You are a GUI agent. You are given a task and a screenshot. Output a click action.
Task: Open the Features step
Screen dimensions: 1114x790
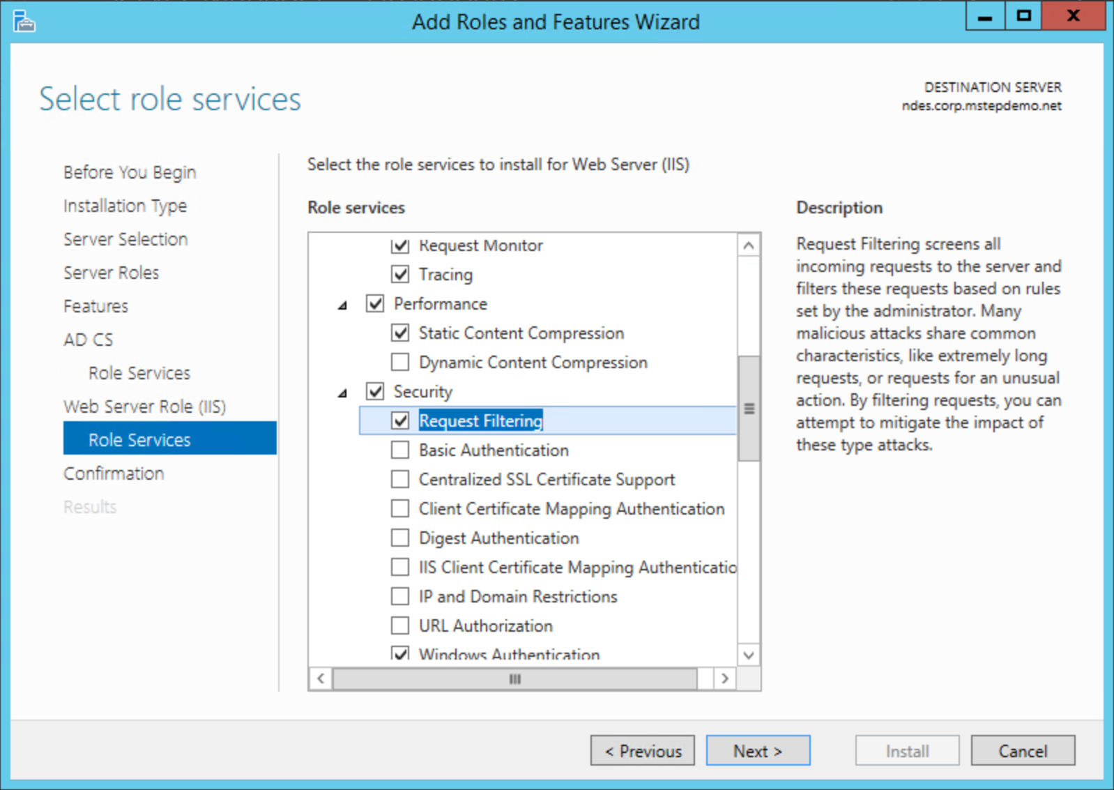96,306
